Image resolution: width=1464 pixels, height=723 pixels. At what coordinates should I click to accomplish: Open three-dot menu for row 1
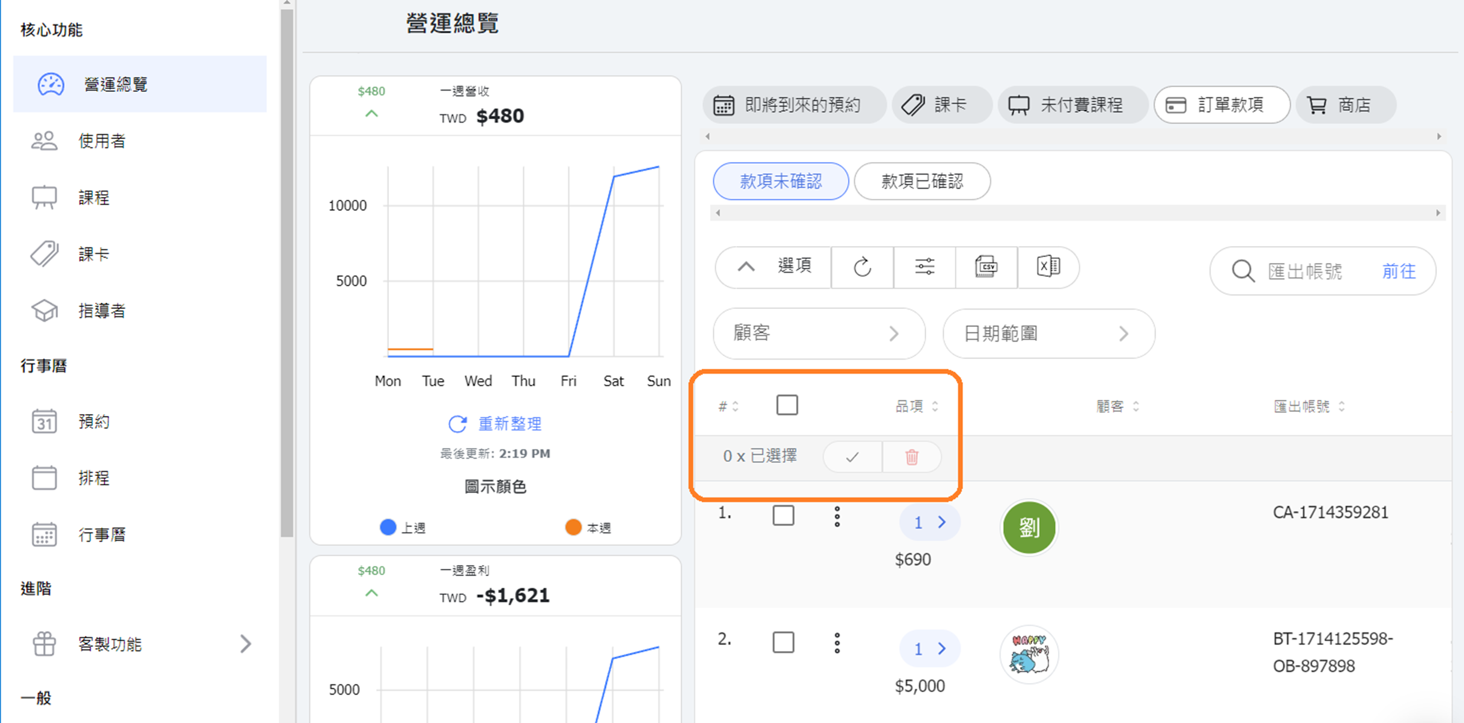(837, 517)
